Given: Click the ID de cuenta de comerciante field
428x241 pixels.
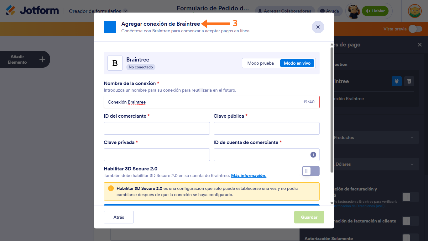Looking at the screenshot, I should [267, 155].
